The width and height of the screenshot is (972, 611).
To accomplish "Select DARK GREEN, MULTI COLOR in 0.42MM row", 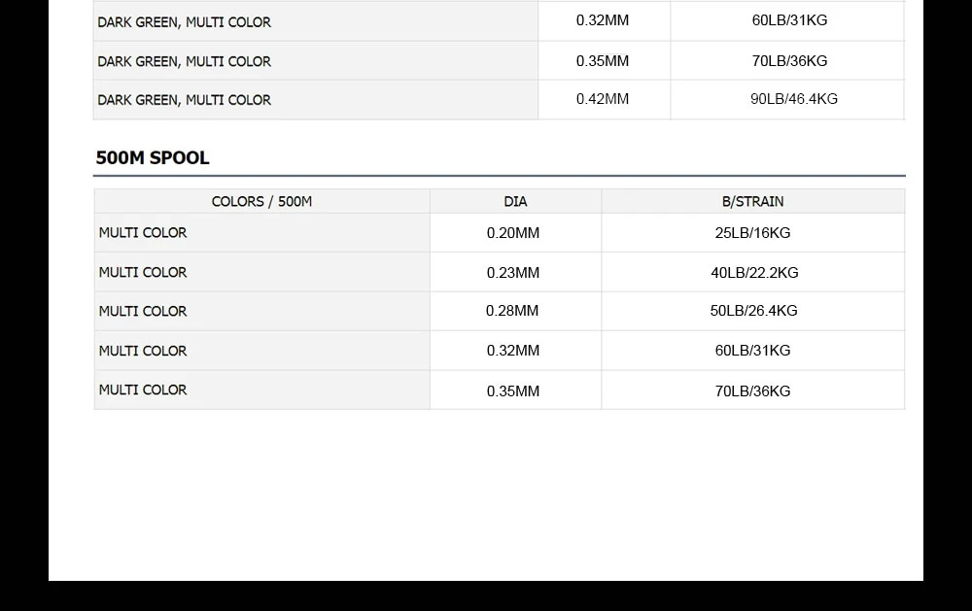I will point(185,100).
